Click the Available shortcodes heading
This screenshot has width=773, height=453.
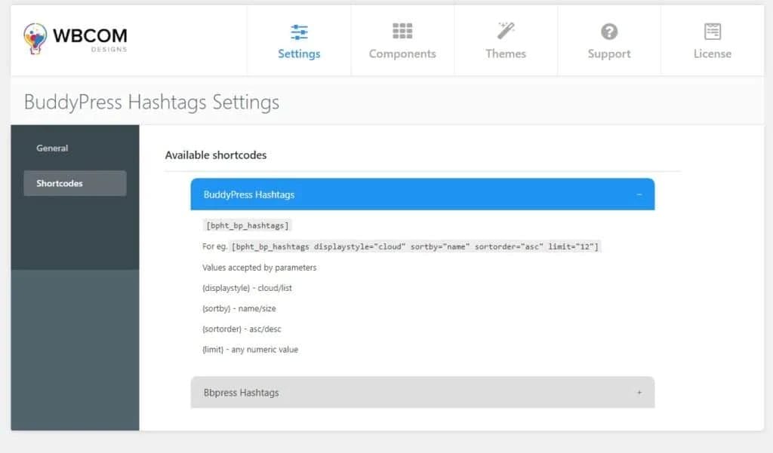tap(216, 155)
